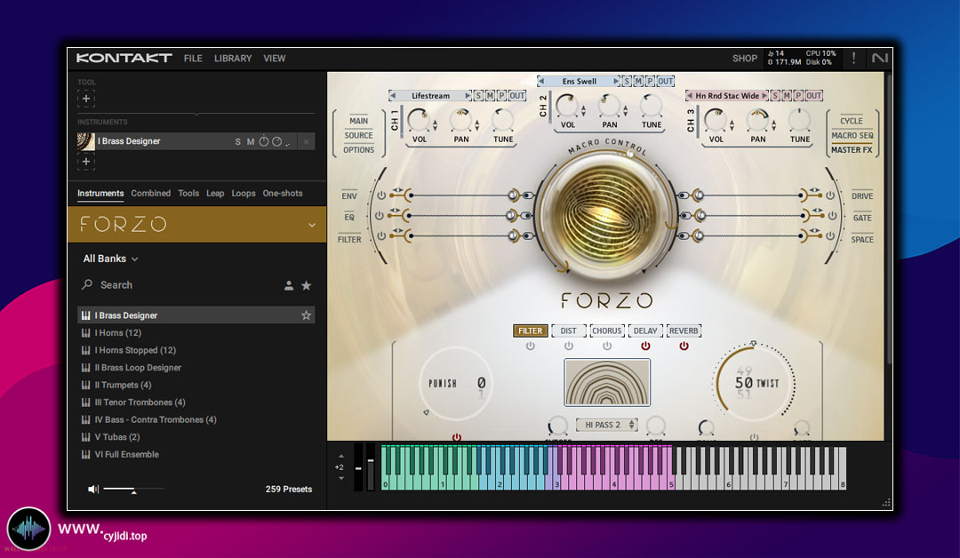Screen dimensions: 960x558
Task: Adjust the preview volume slider
Action: click(133, 489)
